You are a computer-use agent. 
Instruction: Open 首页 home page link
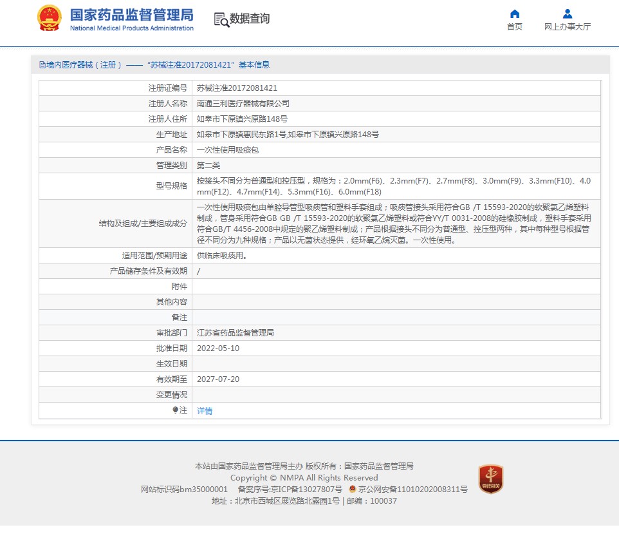514,26
